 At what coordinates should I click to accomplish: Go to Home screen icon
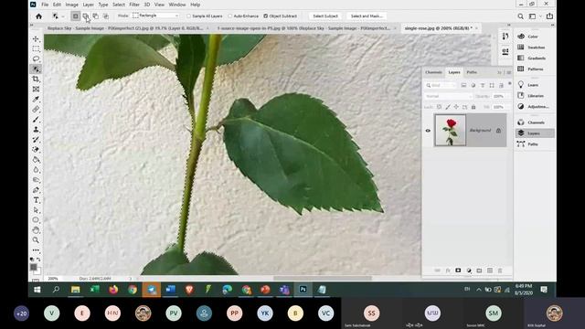click(x=38, y=16)
